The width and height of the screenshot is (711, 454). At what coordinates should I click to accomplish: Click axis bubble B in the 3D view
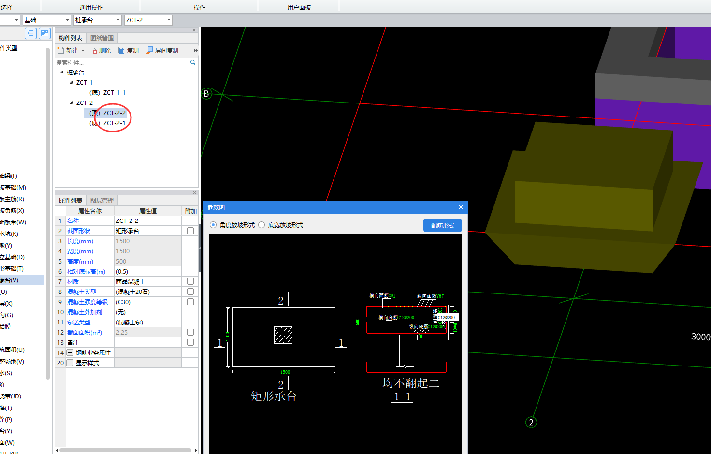(206, 93)
